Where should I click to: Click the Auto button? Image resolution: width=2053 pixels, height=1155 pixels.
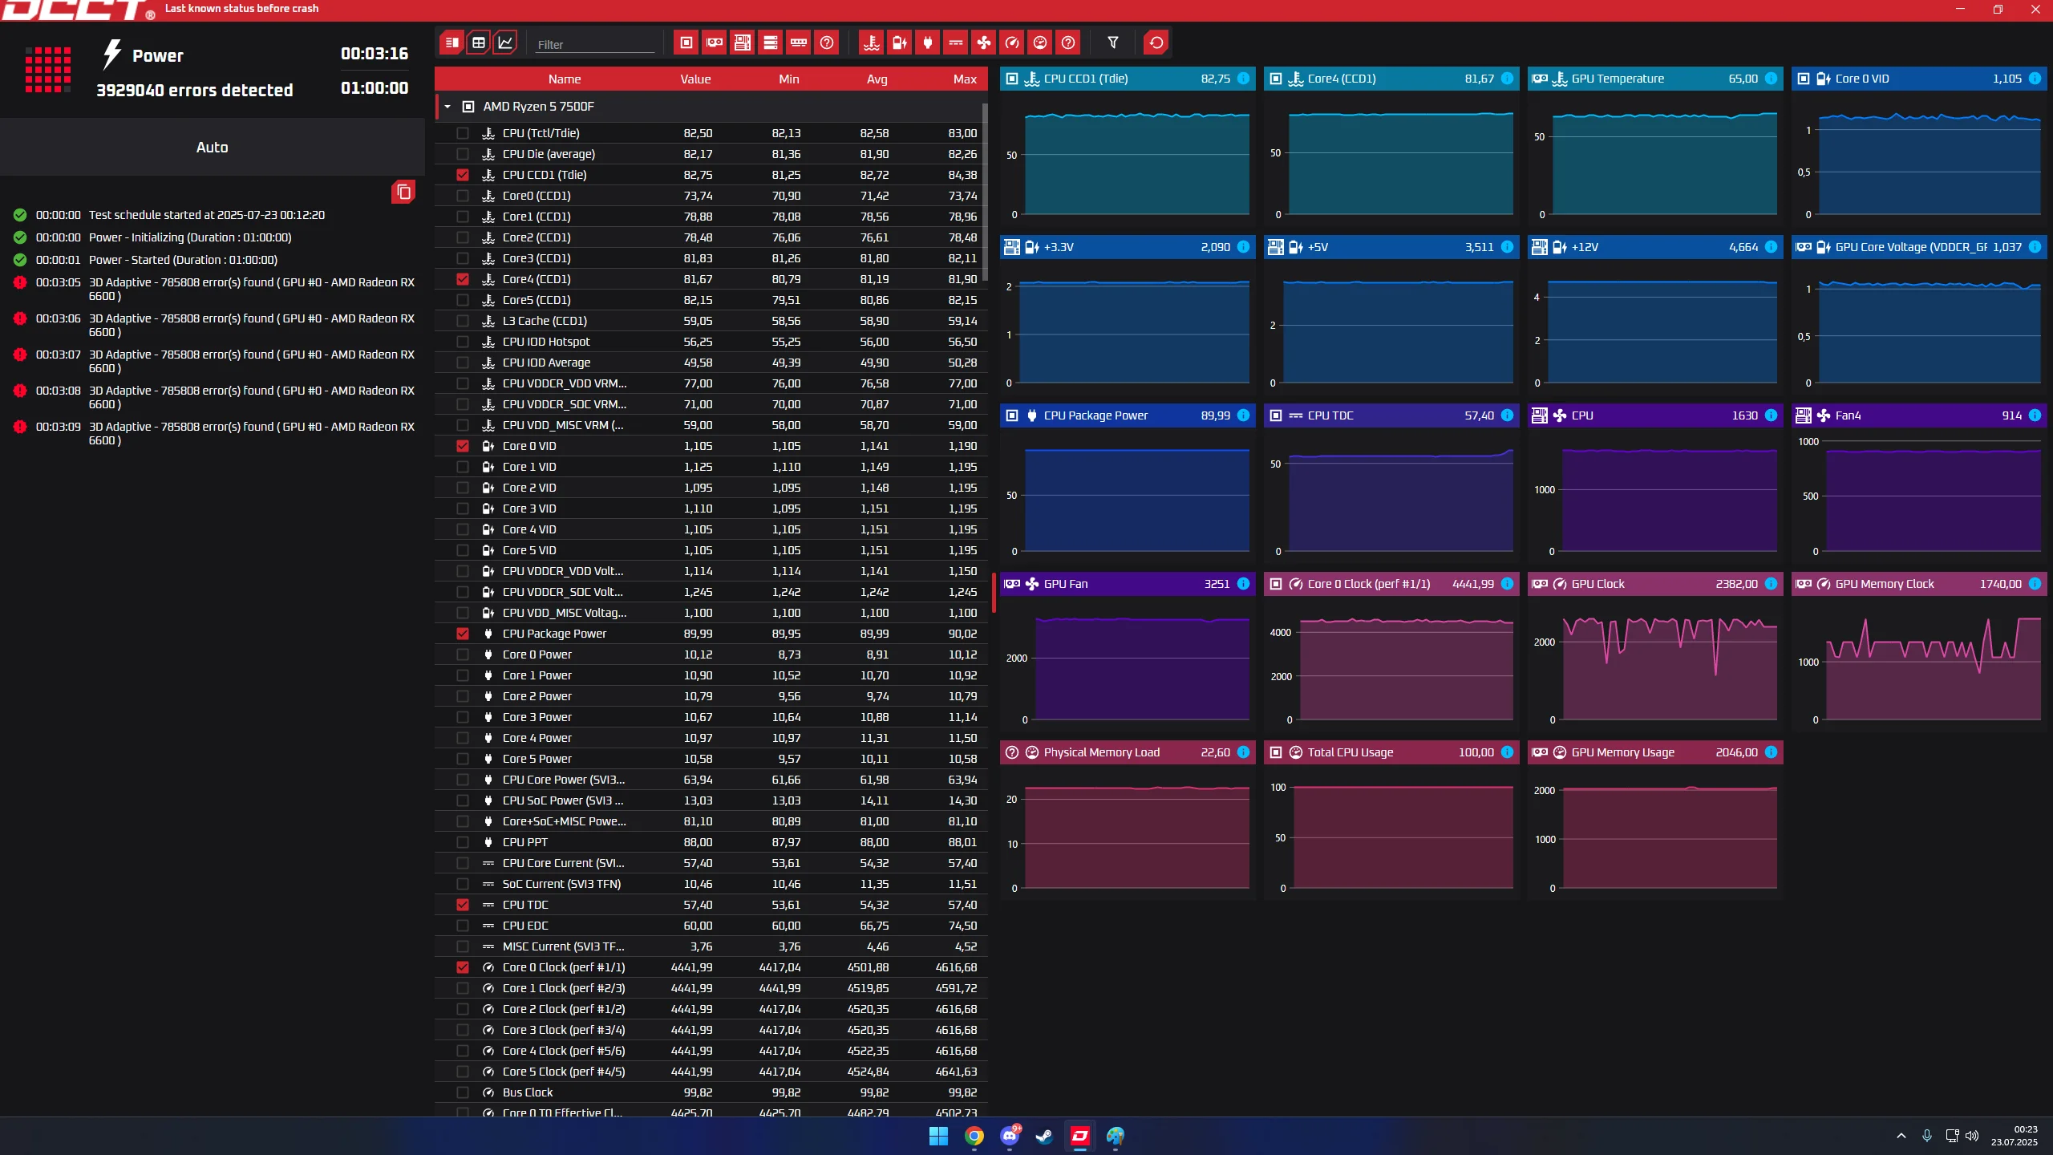click(x=212, y=148)
